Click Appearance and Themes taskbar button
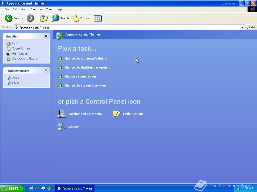 75,188
